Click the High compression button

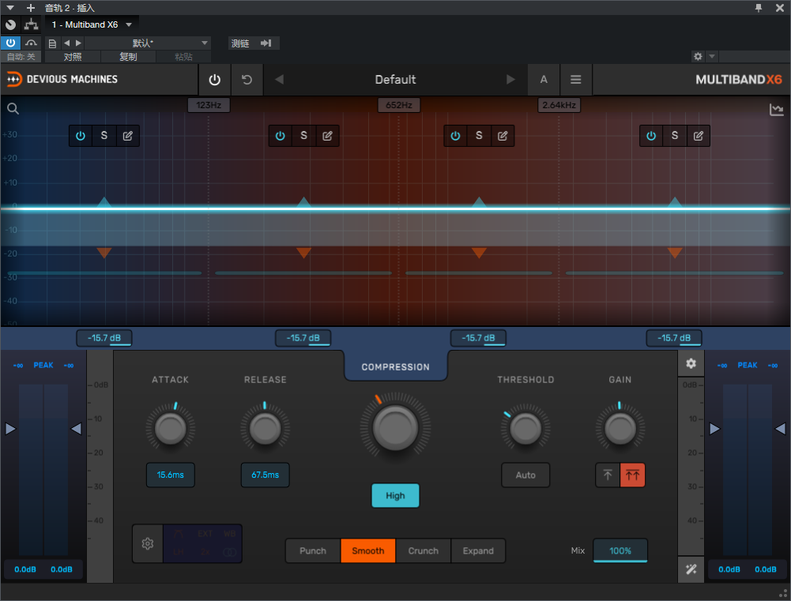(395, 495)
